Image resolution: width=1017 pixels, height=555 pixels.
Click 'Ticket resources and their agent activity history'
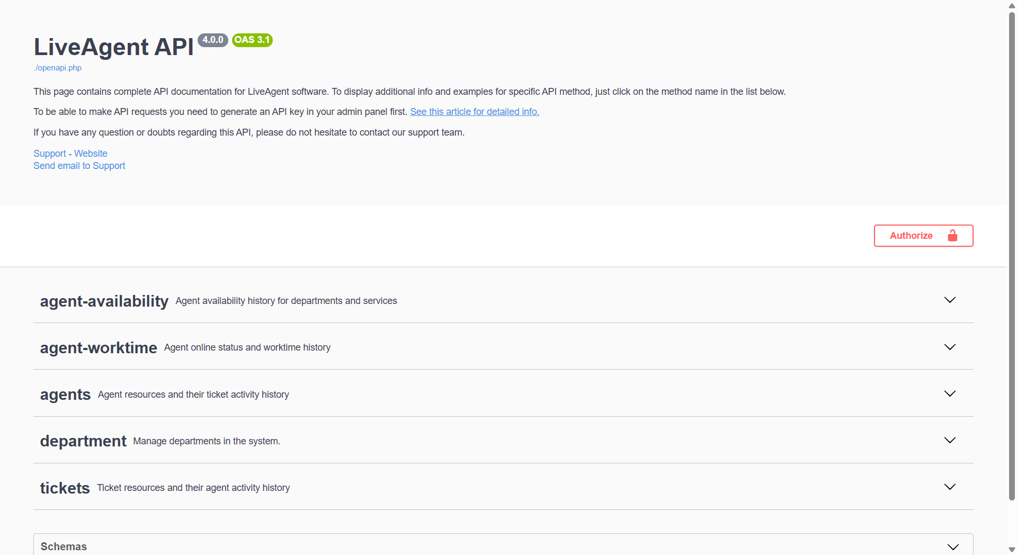tap(193, 488)
